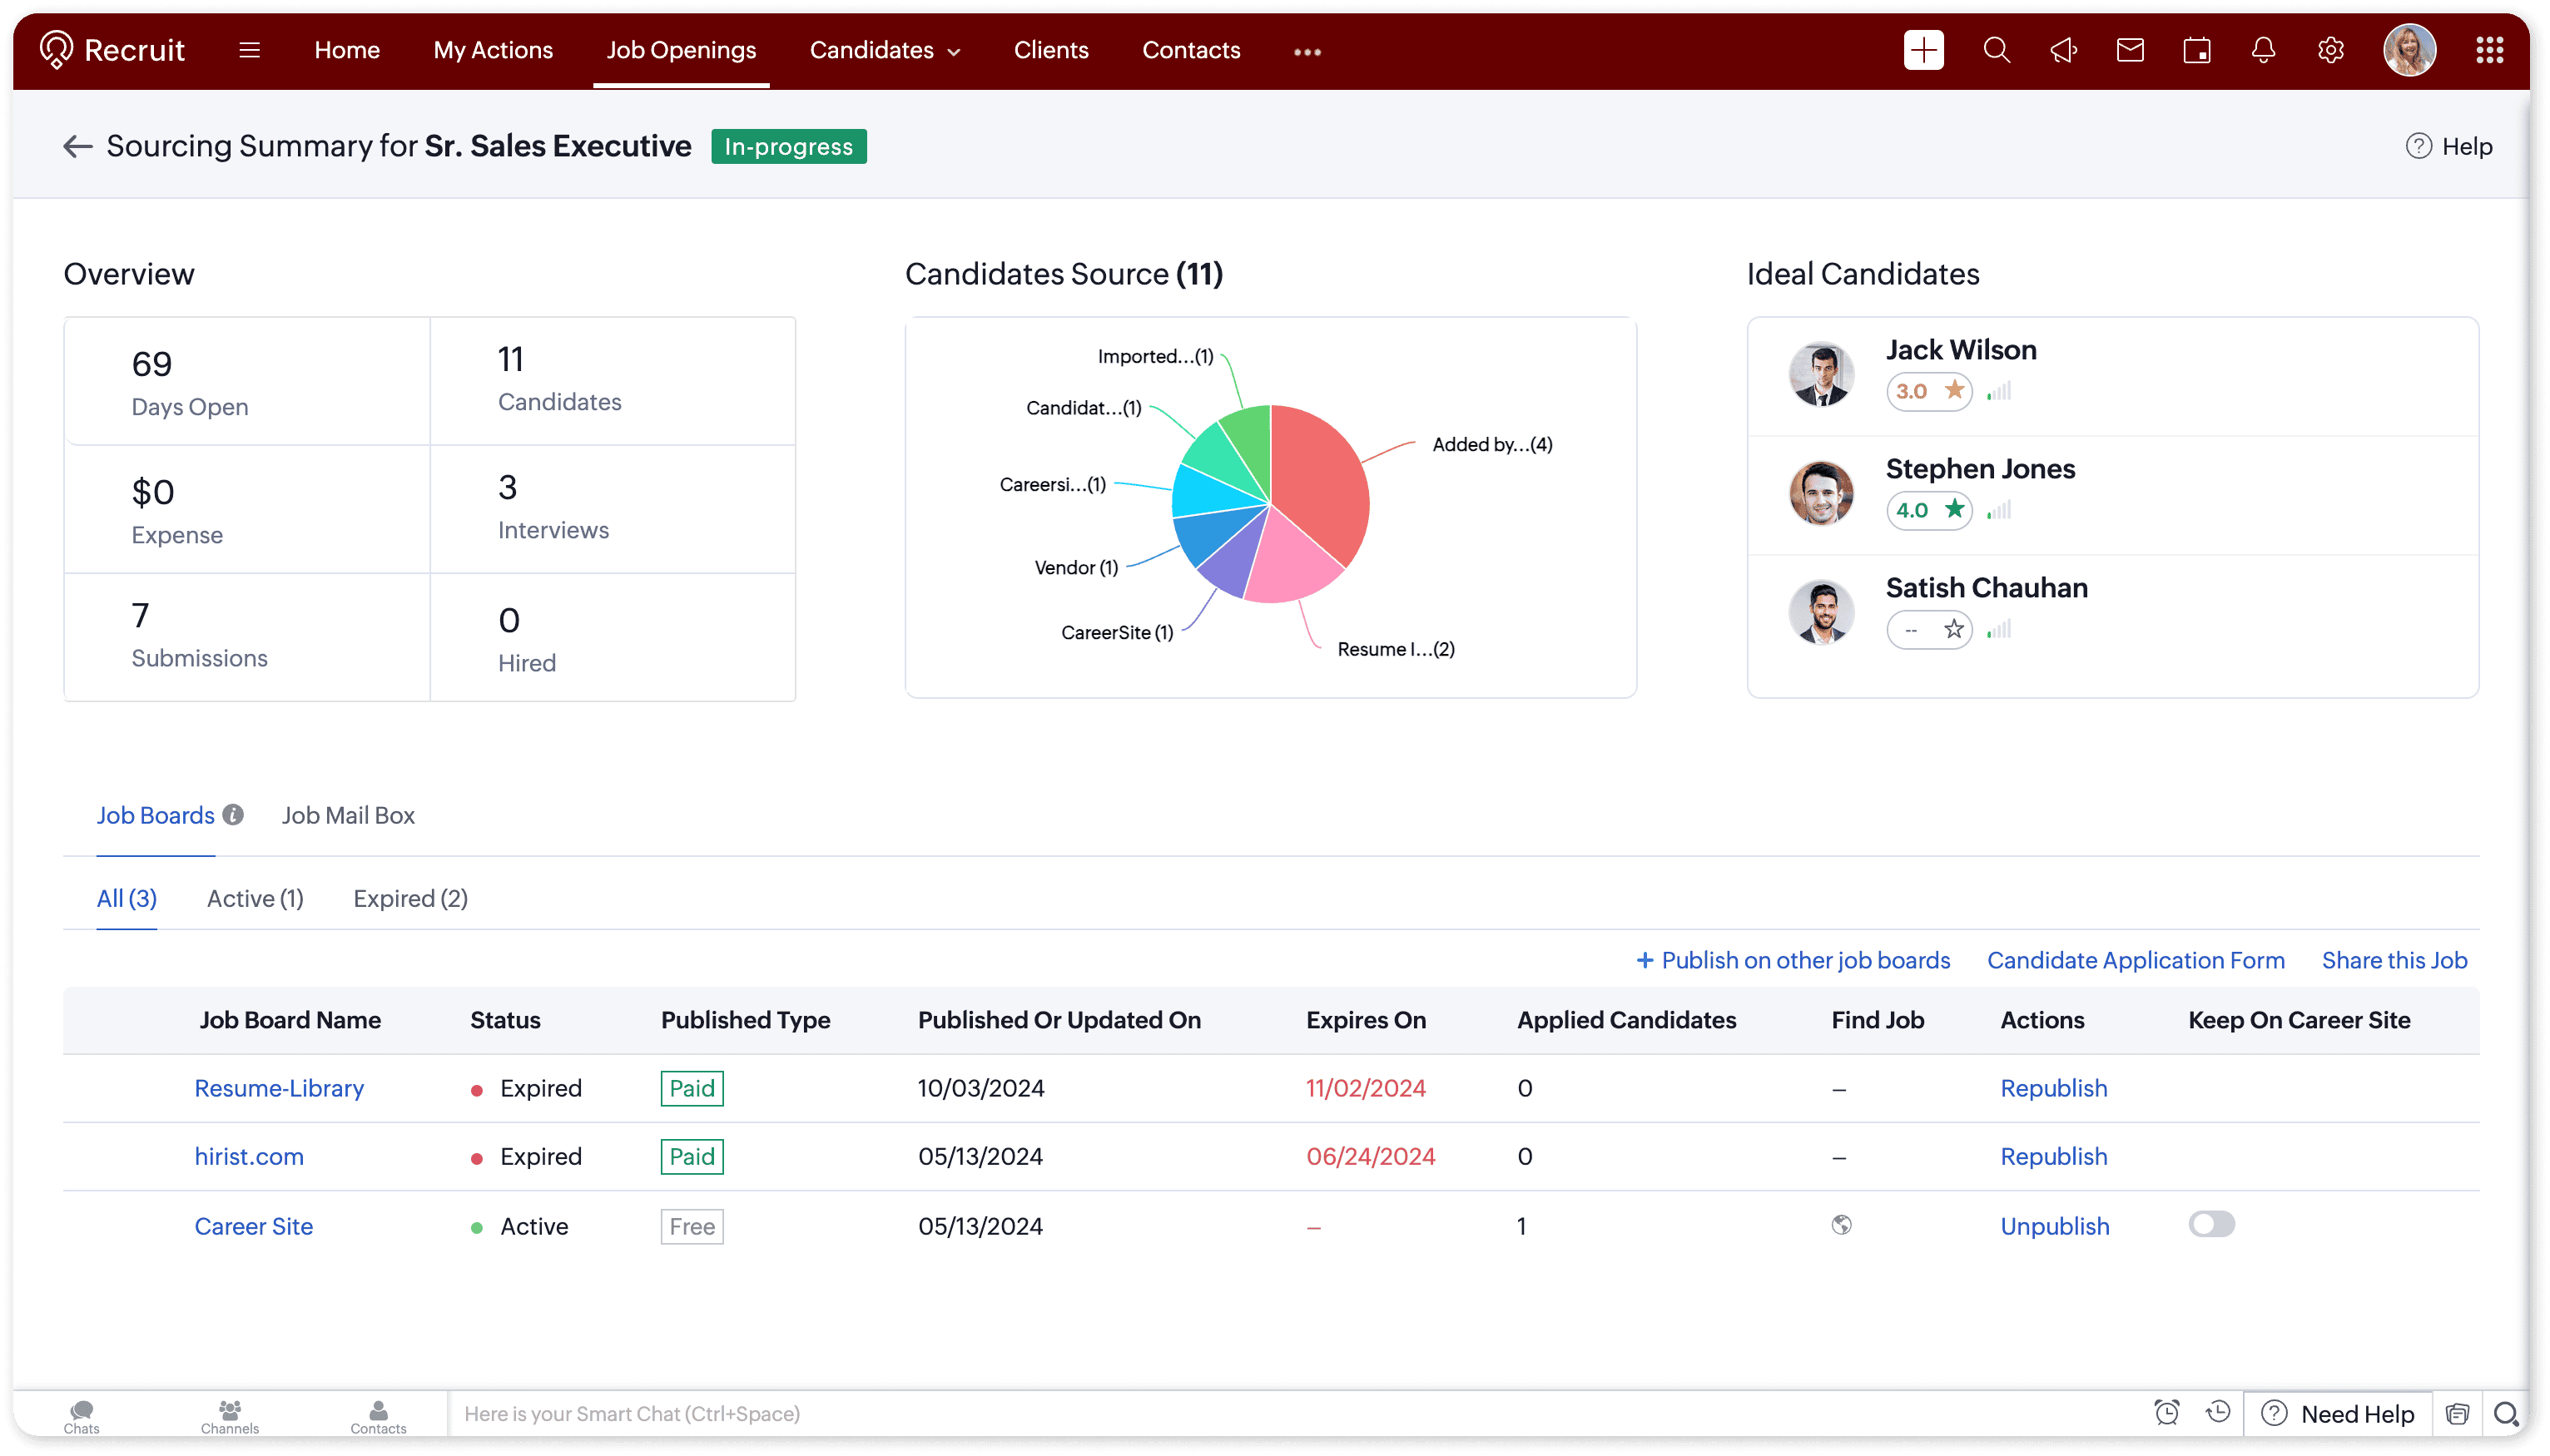Open the calendar icon in header
This screenshot has width=2550, height=1456.
point(2197,50)
